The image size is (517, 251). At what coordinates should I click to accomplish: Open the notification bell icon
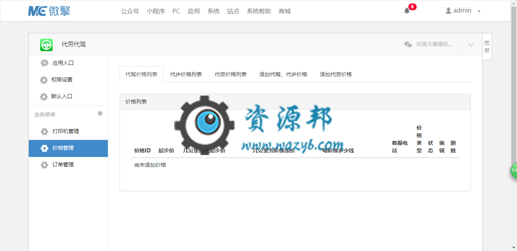click(x=407, y=11)
